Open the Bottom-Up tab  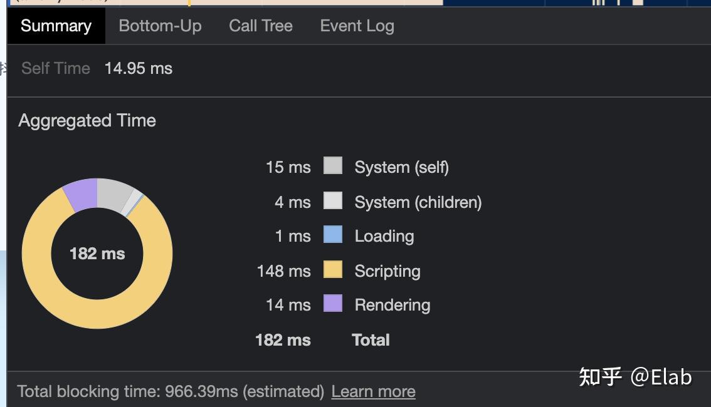point(160,26)
